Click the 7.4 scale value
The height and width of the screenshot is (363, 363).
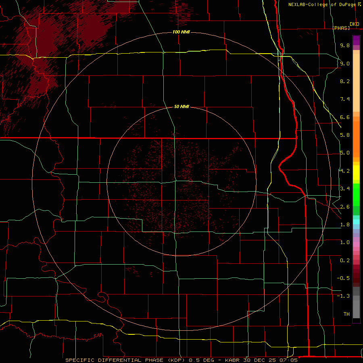click(345, 99)
